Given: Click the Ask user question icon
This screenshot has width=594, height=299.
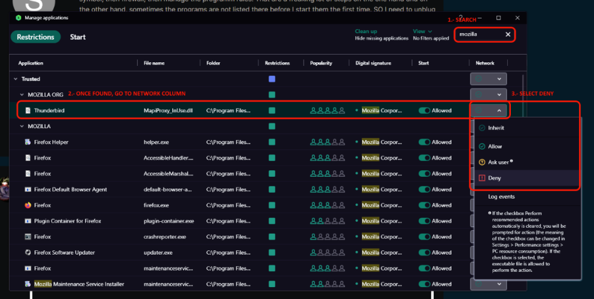Looking at the screenshot, I should click(482, 162).
